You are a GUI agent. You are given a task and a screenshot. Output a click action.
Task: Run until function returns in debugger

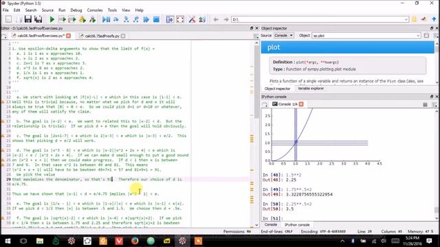point(136,19)
